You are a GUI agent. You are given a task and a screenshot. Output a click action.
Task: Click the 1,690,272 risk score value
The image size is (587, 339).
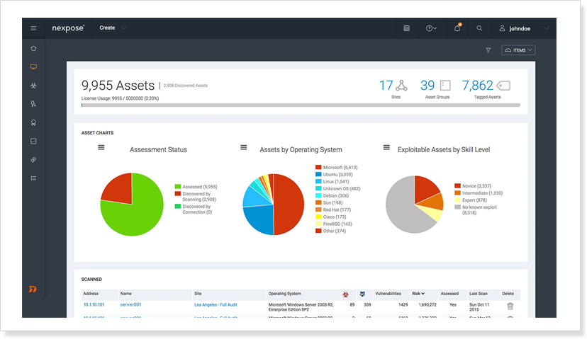[427, 305]
